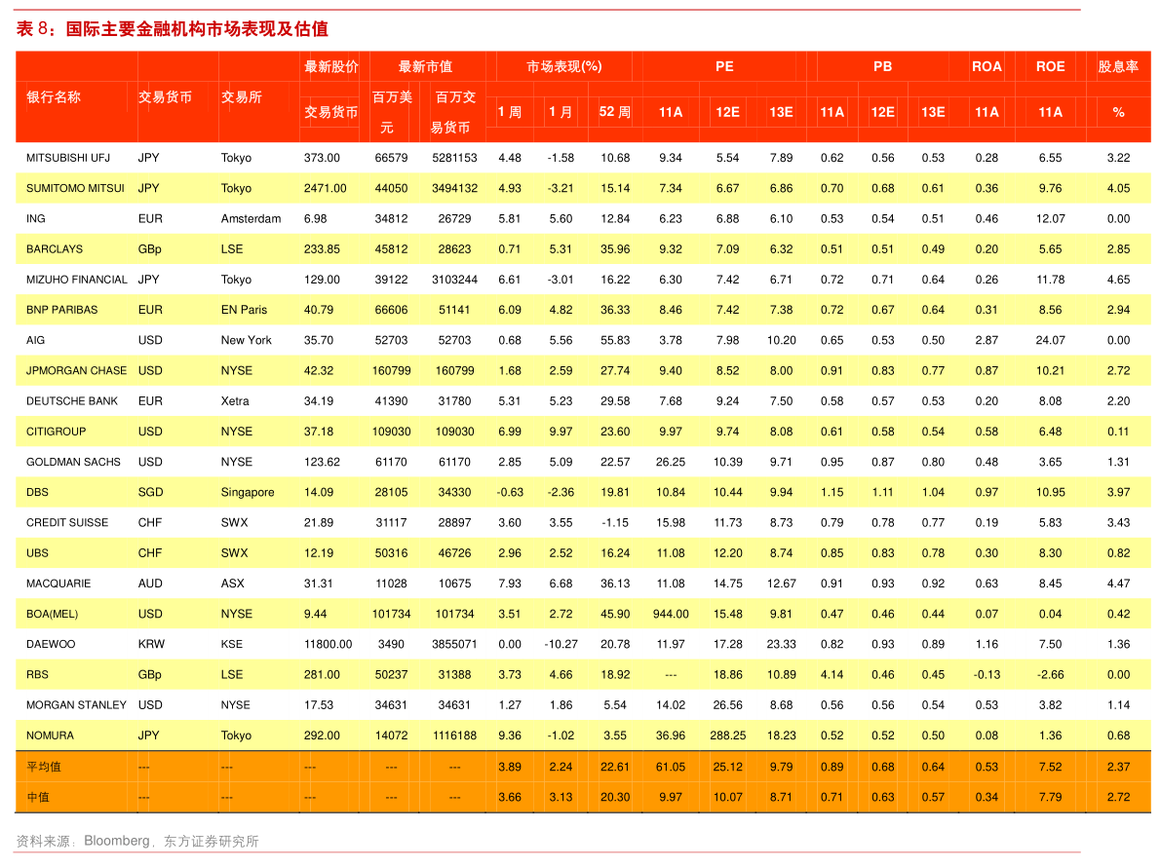Select the table title 国际主要金融机构市场表现及估值
Viewport: 1161px width, 867px height.
[x=197, y=29]
